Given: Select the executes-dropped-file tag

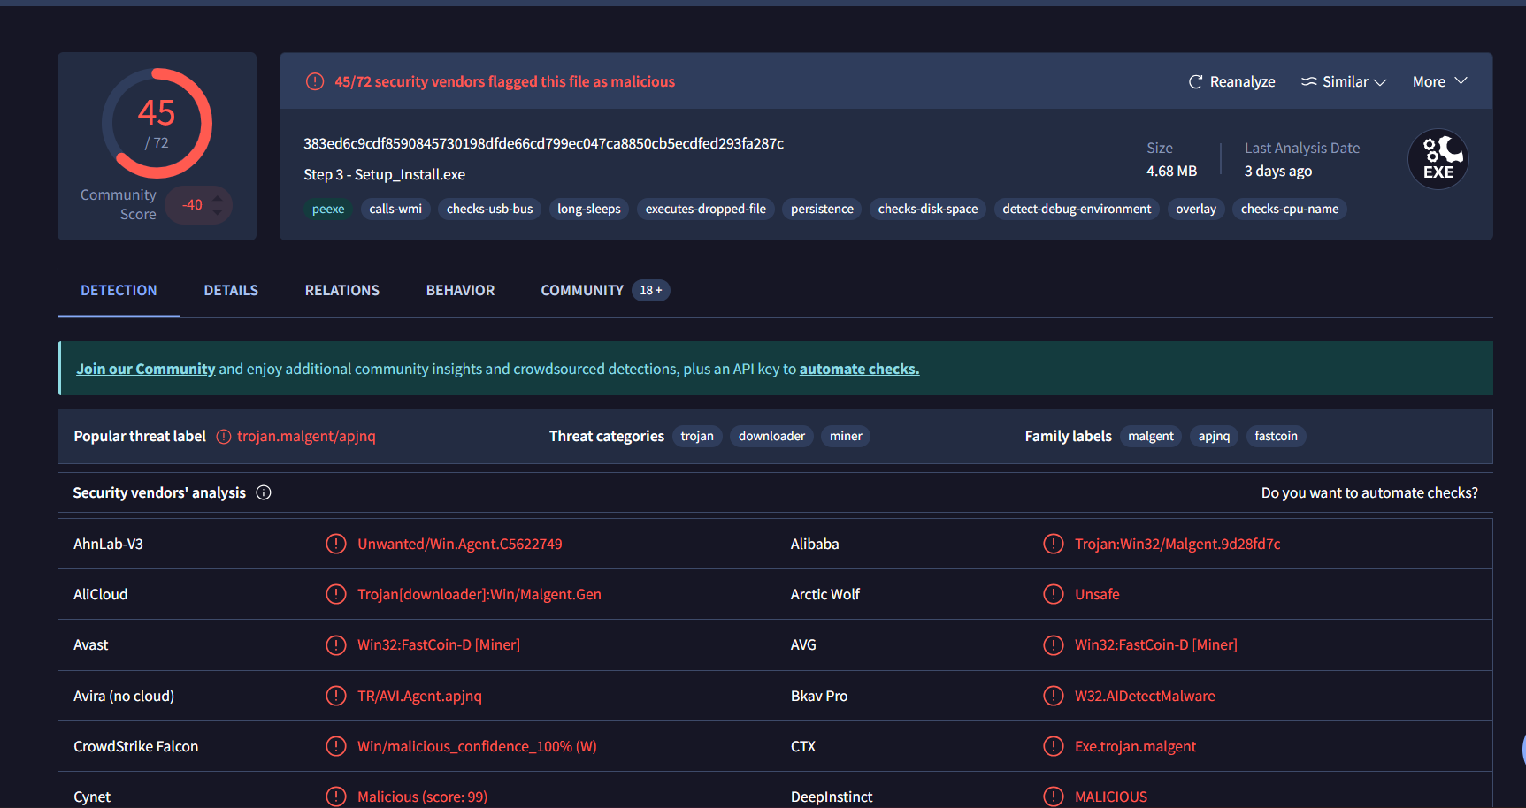Looking at the screenshot, I should click(x=705, y=209).
